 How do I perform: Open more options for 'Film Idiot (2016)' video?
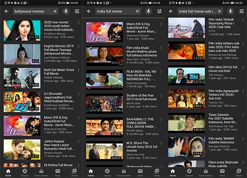click(243, 67)
